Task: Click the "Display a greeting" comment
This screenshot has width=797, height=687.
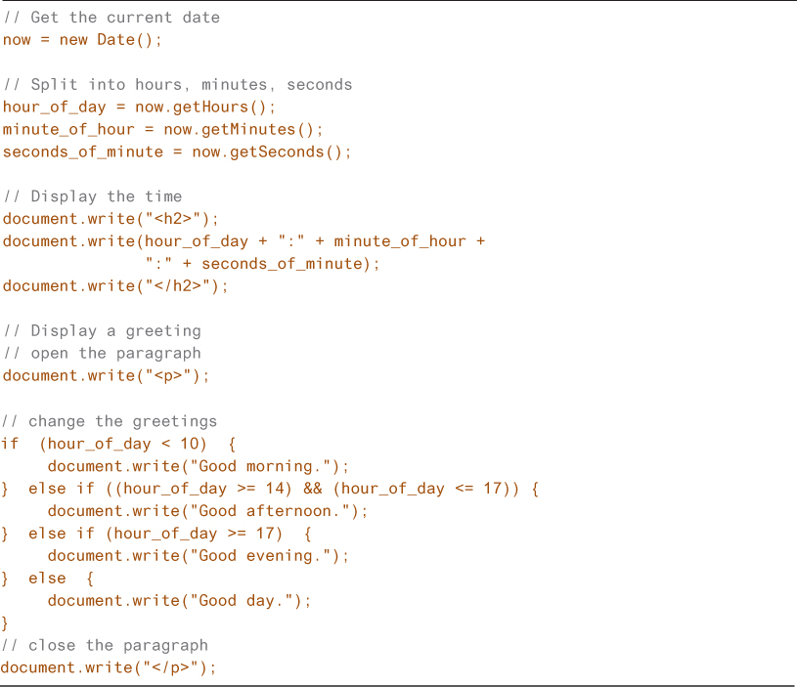Action: [102, 331]
